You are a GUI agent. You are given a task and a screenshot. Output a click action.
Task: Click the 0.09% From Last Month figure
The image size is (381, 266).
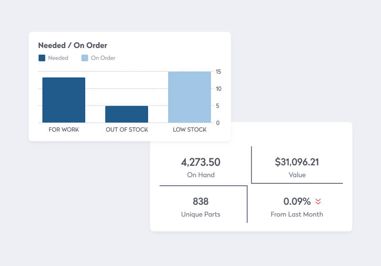tap(297, 201)
